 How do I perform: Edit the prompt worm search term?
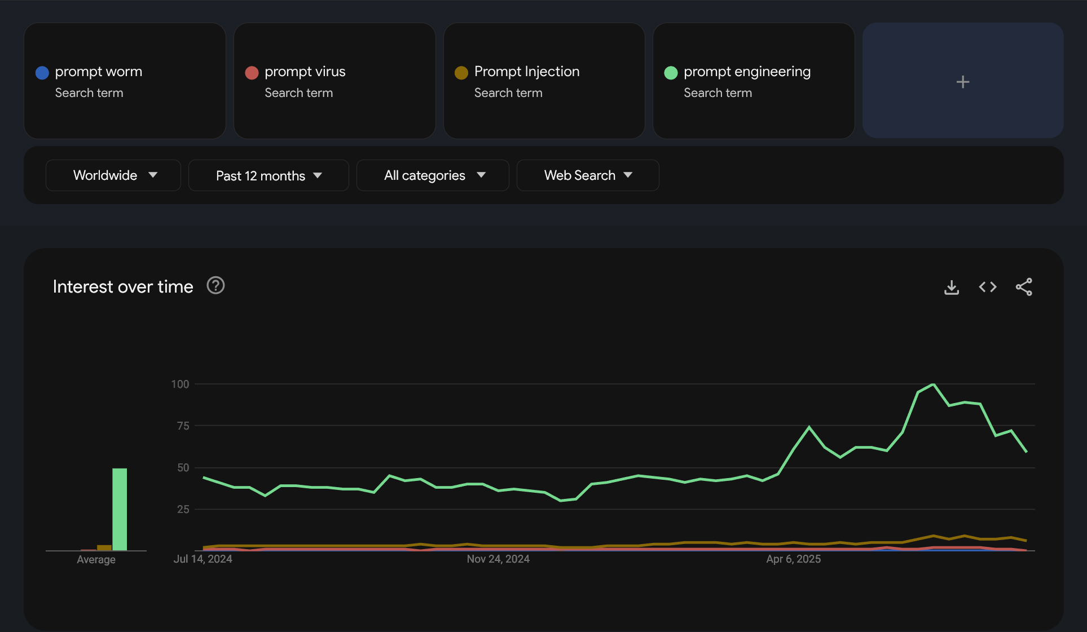click(99, 72)
